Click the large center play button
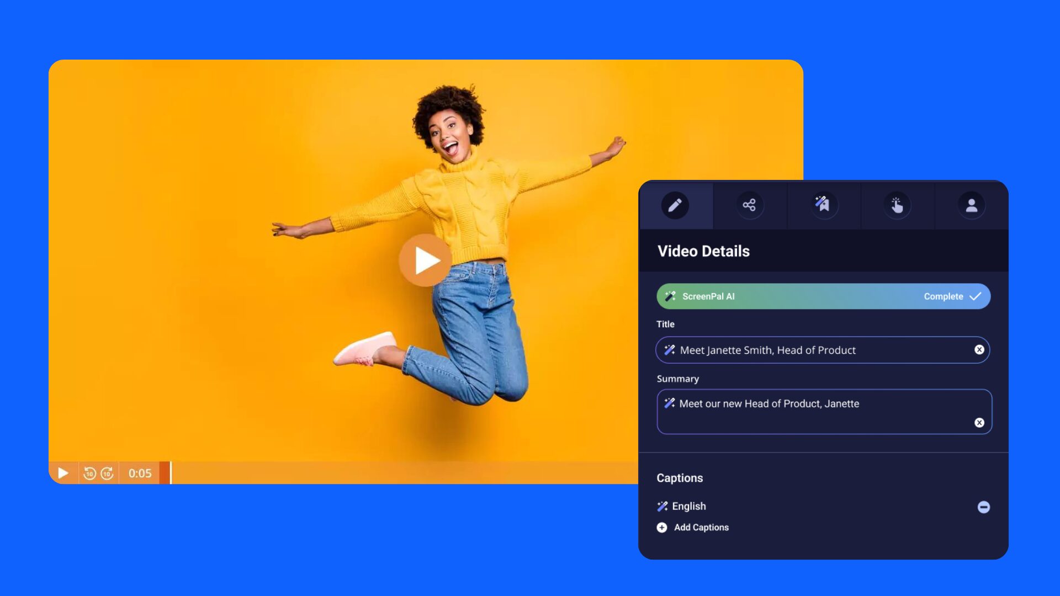 click(426, 260)
